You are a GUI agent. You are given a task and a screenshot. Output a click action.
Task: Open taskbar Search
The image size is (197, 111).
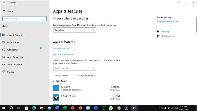[x=11, y=108]
